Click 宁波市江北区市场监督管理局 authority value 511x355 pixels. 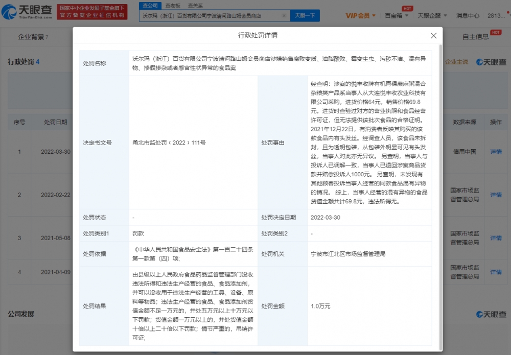coord(348,254)
